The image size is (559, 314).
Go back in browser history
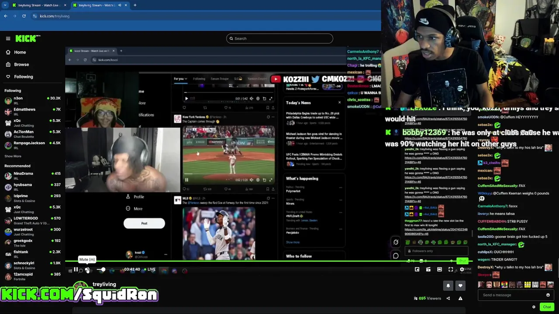click(6, 16)
